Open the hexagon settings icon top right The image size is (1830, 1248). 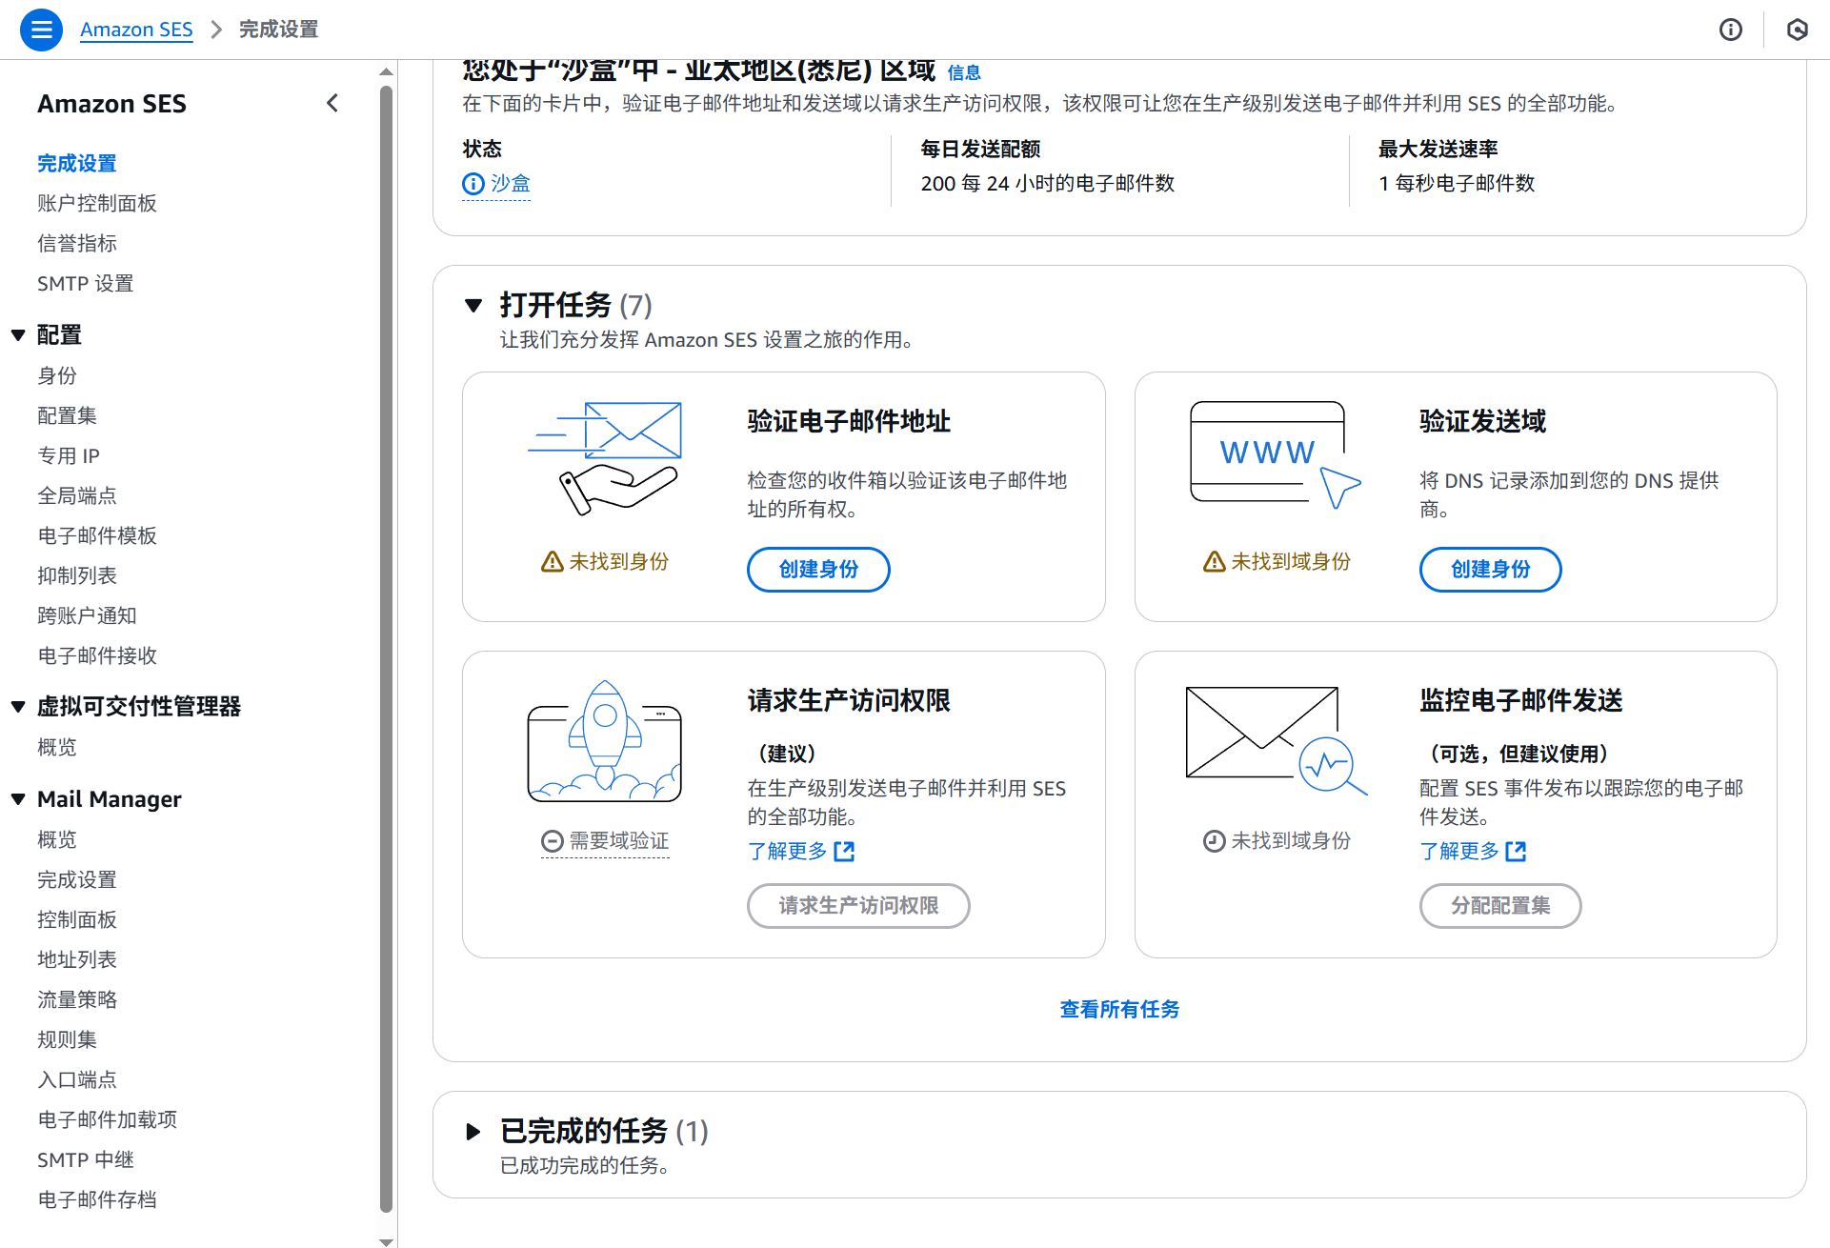pyautogui.click(x=1797, y=30)
